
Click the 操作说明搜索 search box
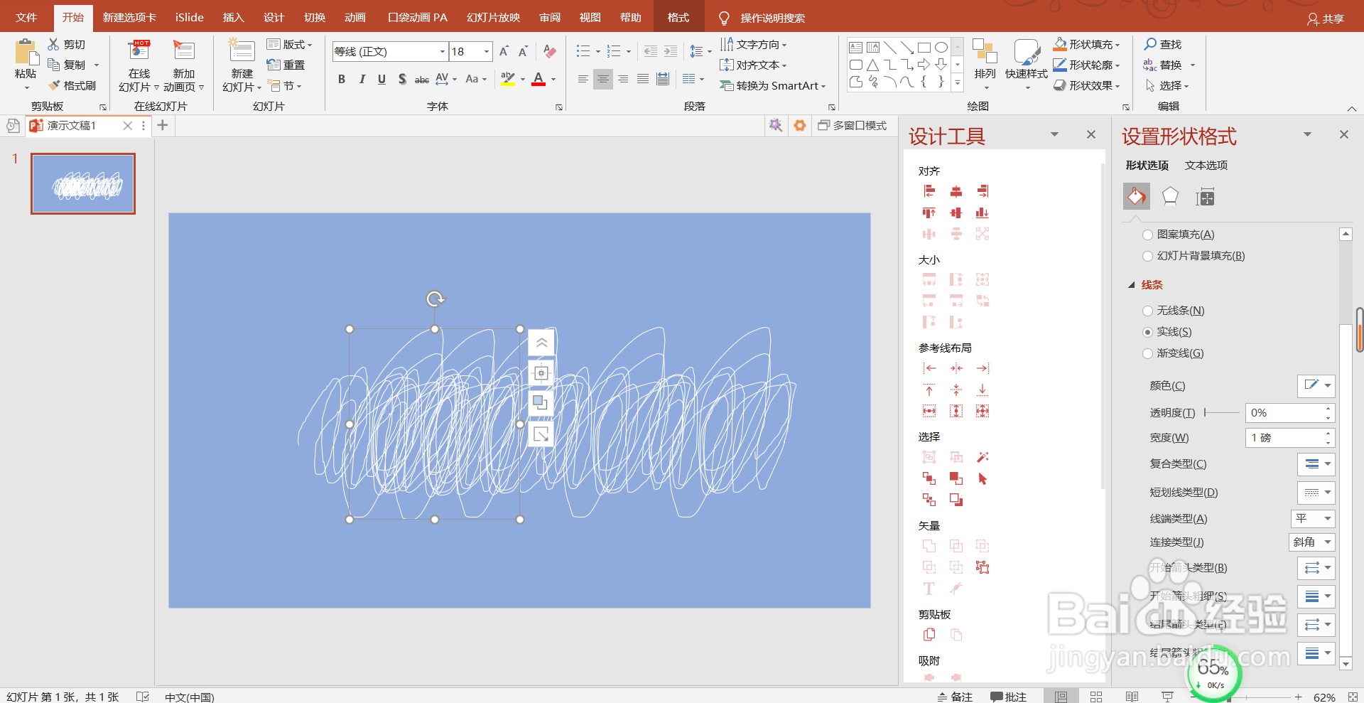772,18
